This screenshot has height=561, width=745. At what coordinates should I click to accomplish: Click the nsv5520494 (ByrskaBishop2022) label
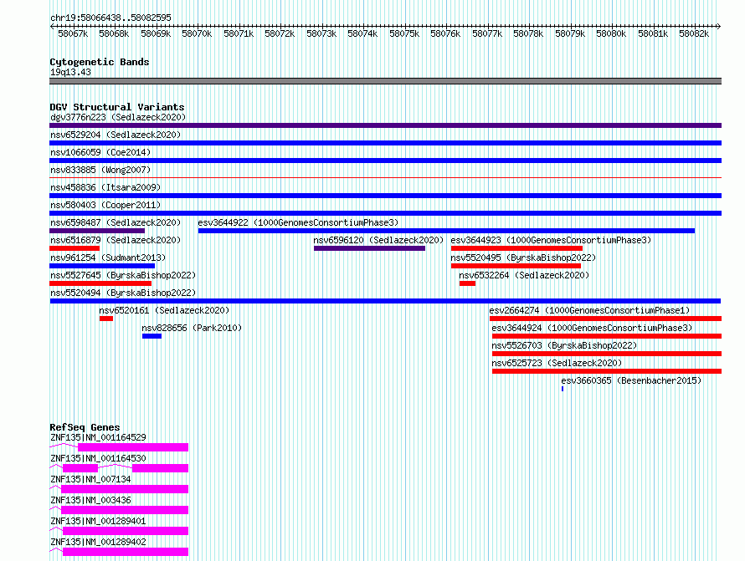point(123,293)
